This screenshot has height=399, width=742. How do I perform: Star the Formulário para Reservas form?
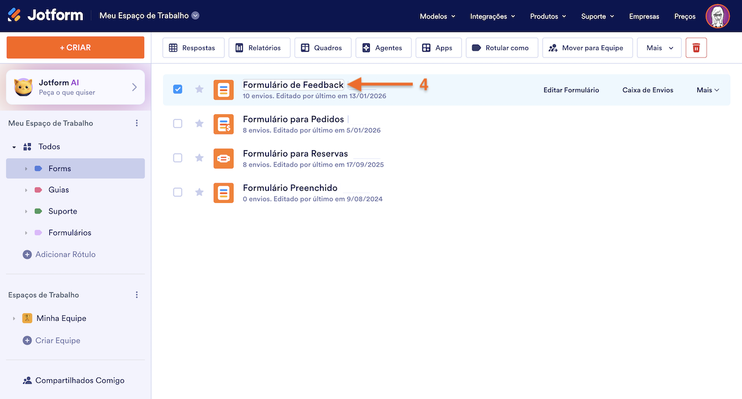click(199, 158)
